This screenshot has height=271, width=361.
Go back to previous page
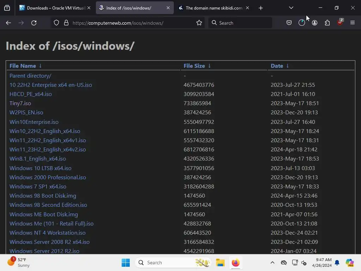click(8, 23)
